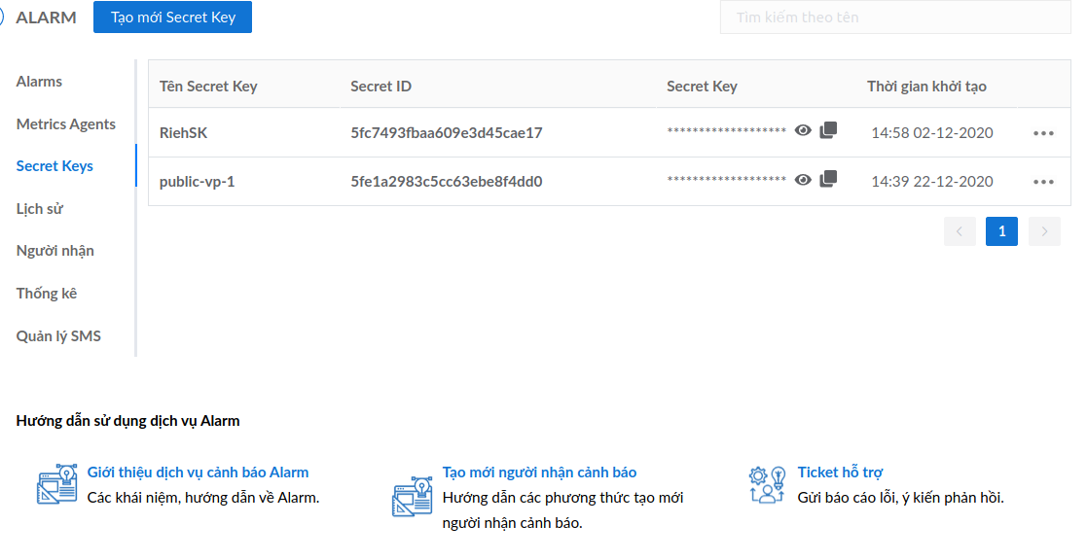The width and height of the screenshot is (1087, 560).
Task: Click the Hướng dẫn sử dụng dịch vụ Alarm heading
Action: 127,421
